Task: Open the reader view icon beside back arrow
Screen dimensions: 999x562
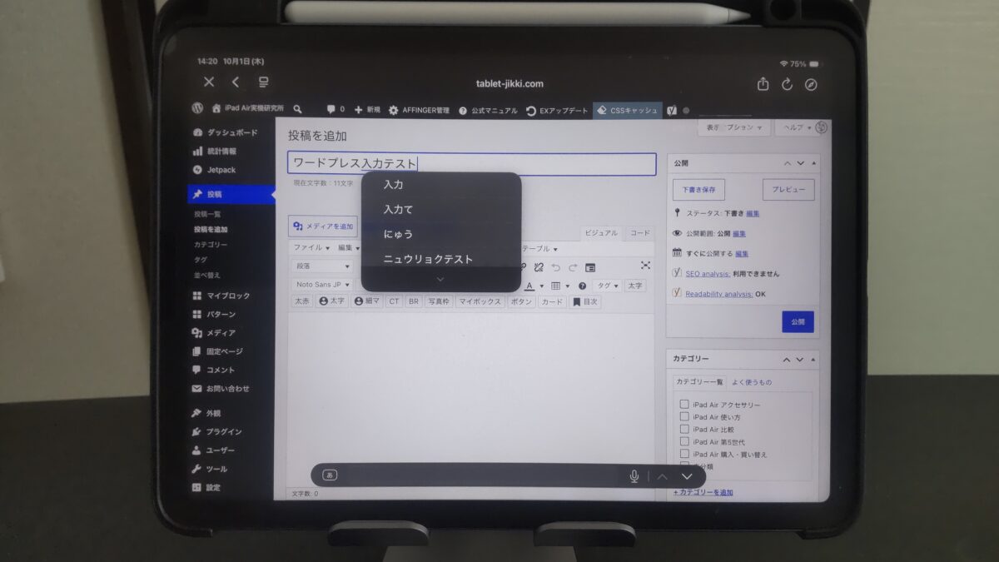Action: [x=263, y=82]
